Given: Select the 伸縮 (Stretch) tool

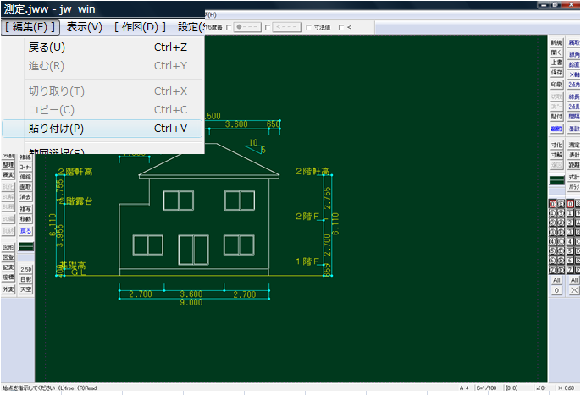Looking at the screenshot, I should (25, 177).
